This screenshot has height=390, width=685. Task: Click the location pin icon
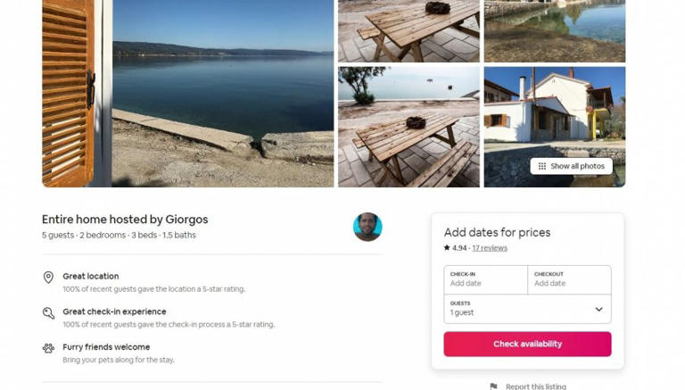point(48,278)
